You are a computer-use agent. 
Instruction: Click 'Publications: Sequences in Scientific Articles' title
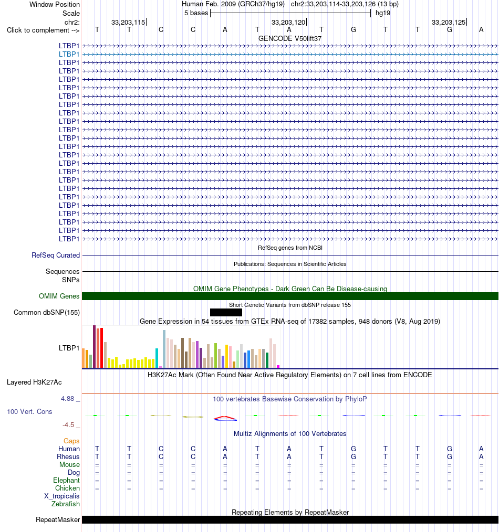click(x=290, y=264)
